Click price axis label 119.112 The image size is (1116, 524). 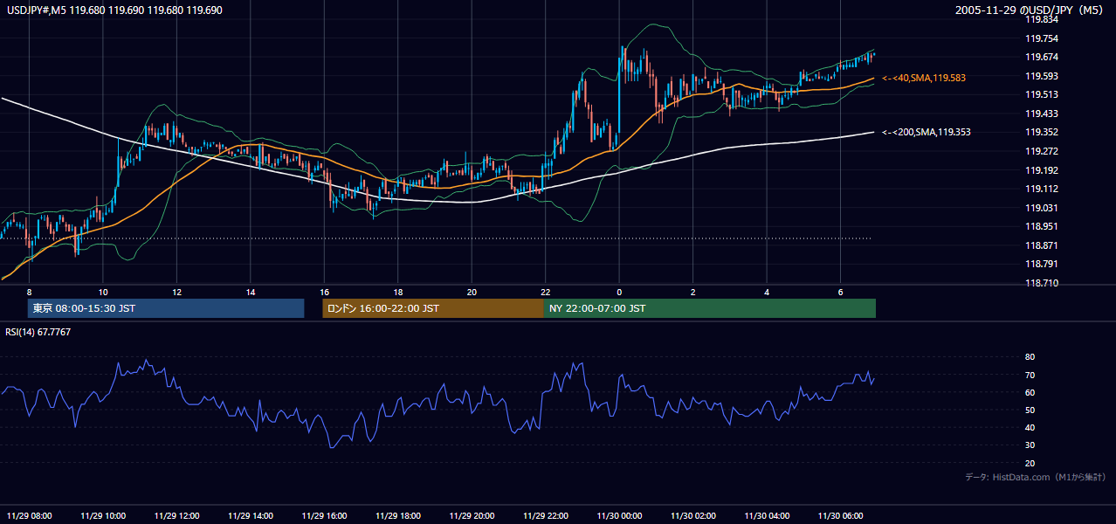click(1042, 189)
